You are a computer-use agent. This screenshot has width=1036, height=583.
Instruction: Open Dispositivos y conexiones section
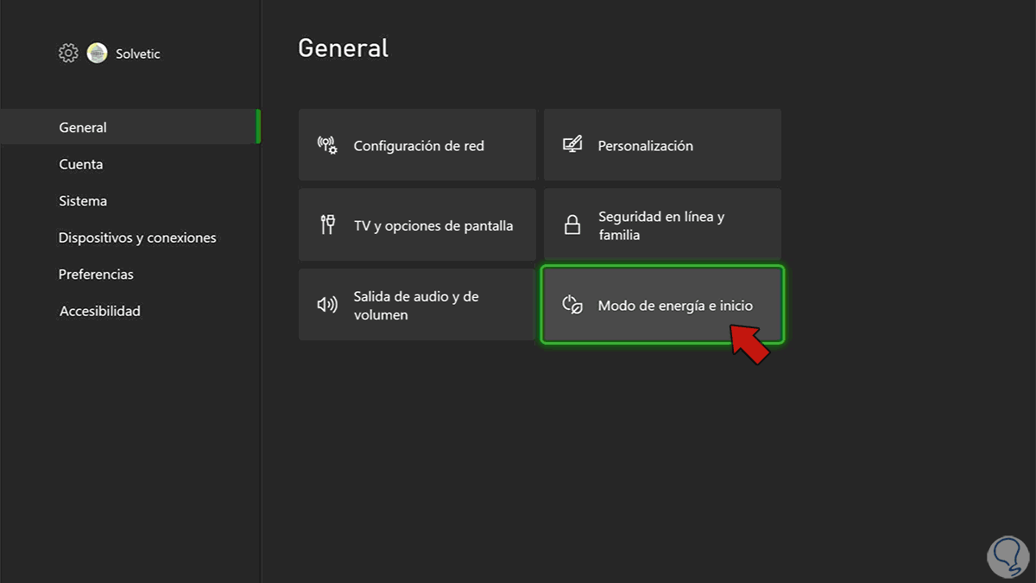coord(137,238)
